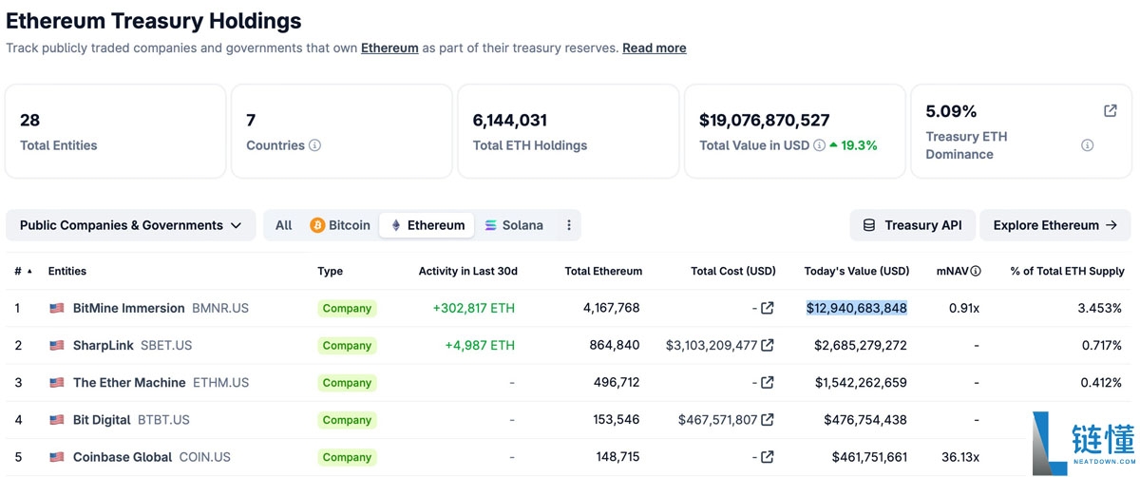Select the All filter tab
The width and height of the screenshot is (1140, 477).
(284, 225)
